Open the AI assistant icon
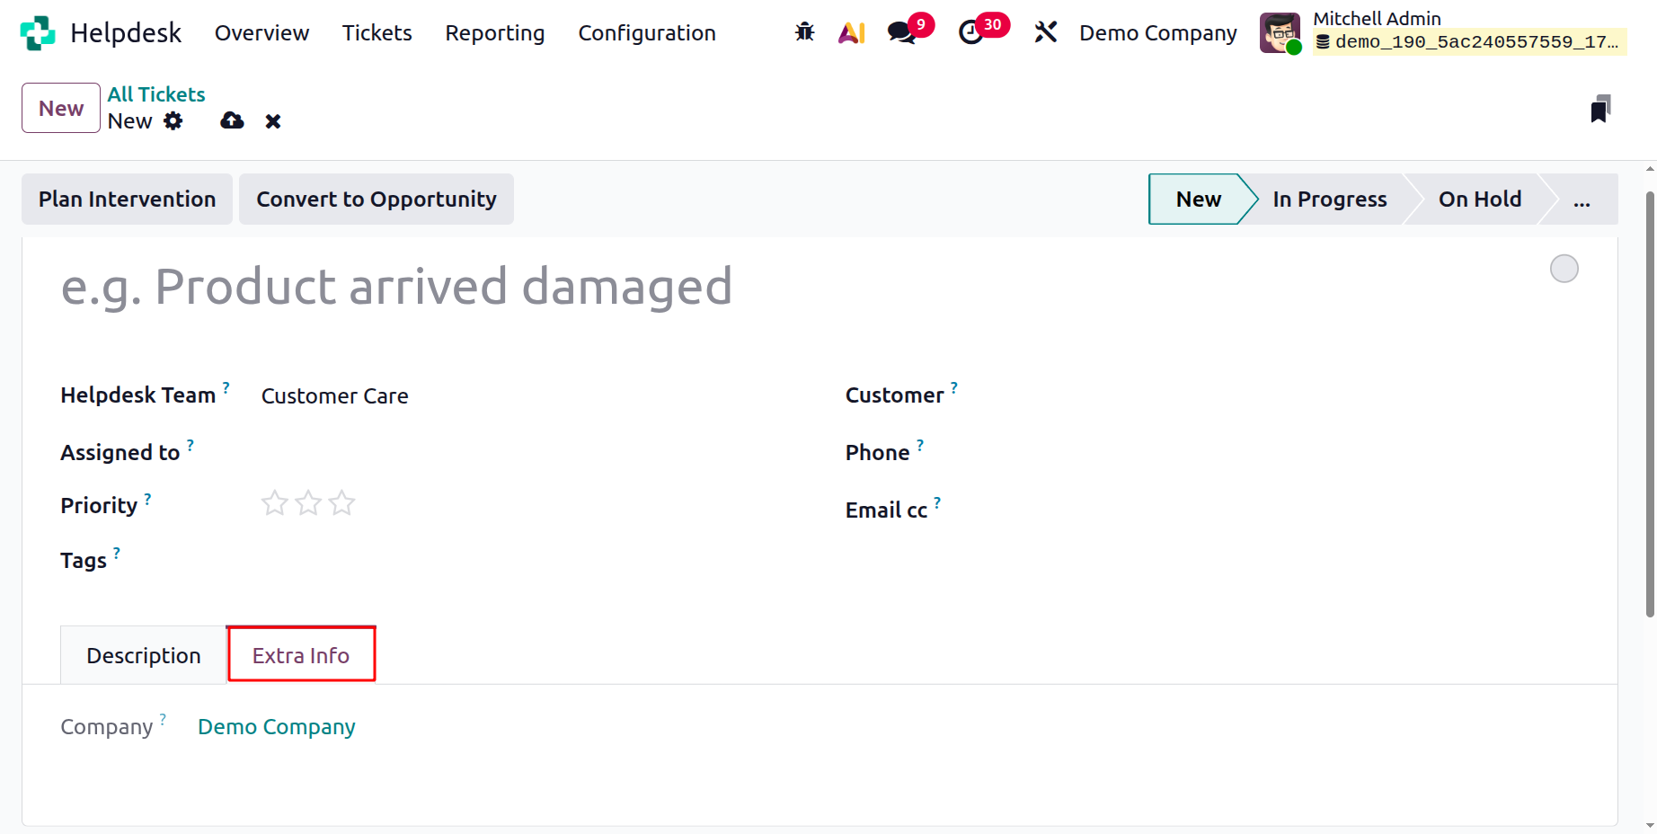The width and height of the screenshot is (1657, 834). coord(851,32)
